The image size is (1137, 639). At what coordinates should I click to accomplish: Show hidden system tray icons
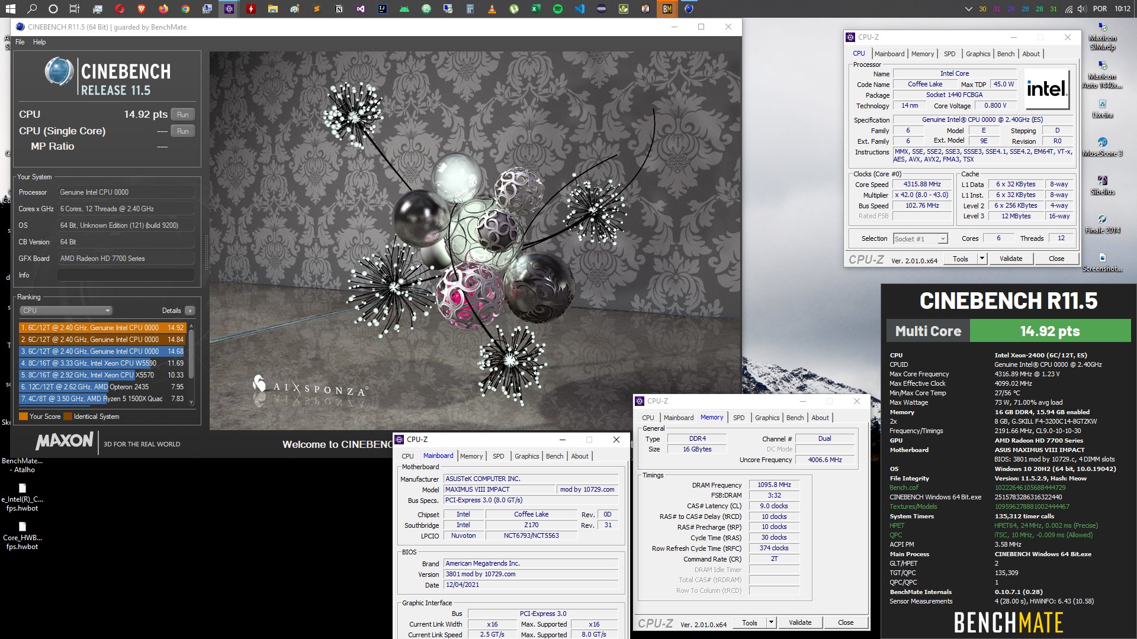coord(968,9)
